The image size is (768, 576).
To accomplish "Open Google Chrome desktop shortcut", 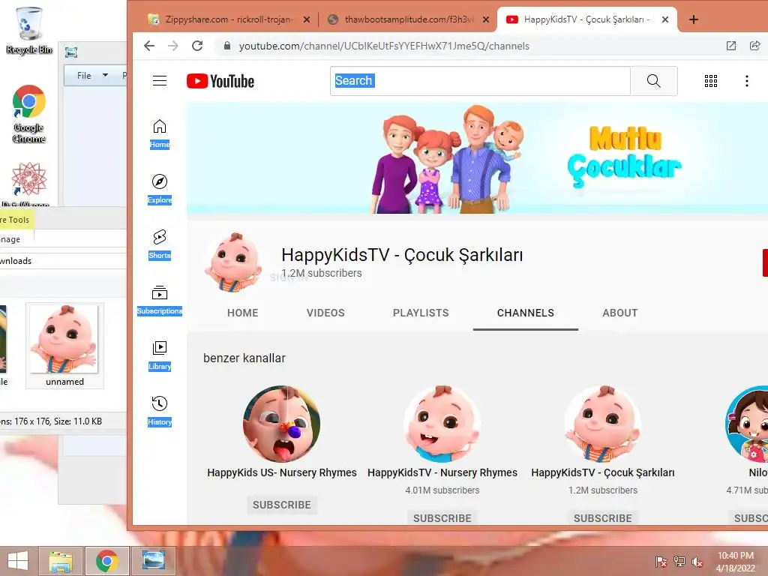I will pyautogui.click(x=29, y=114).
